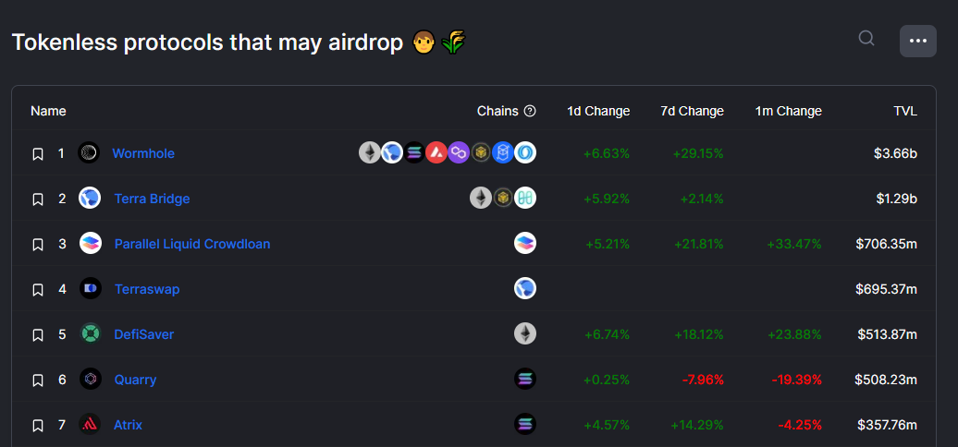Click the Terraswap protocol logo
Viewport: 958px width, 447px height.
click(91, 288)
